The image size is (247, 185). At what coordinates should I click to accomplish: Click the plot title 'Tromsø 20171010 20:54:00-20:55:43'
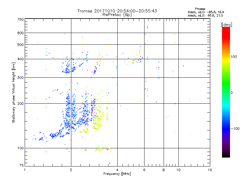(x=117, y=11)
